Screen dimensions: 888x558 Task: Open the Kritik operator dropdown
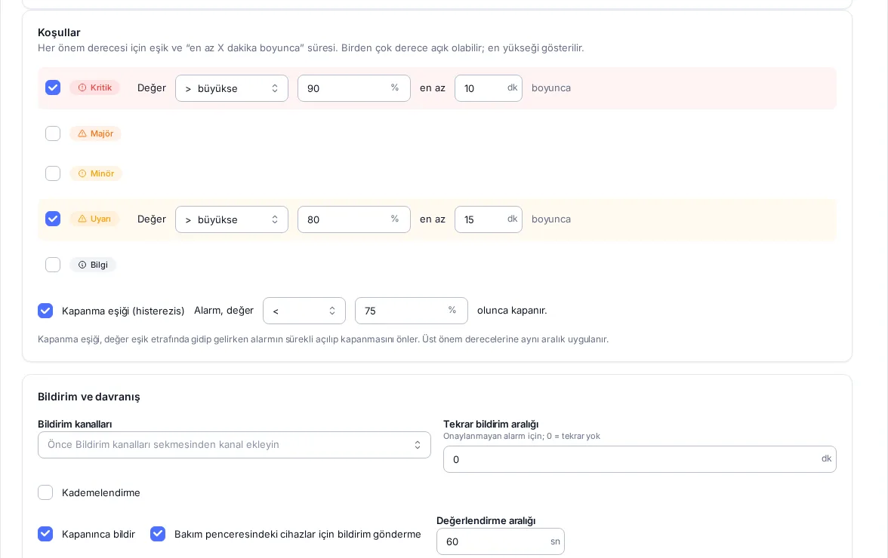click(232, 88)
